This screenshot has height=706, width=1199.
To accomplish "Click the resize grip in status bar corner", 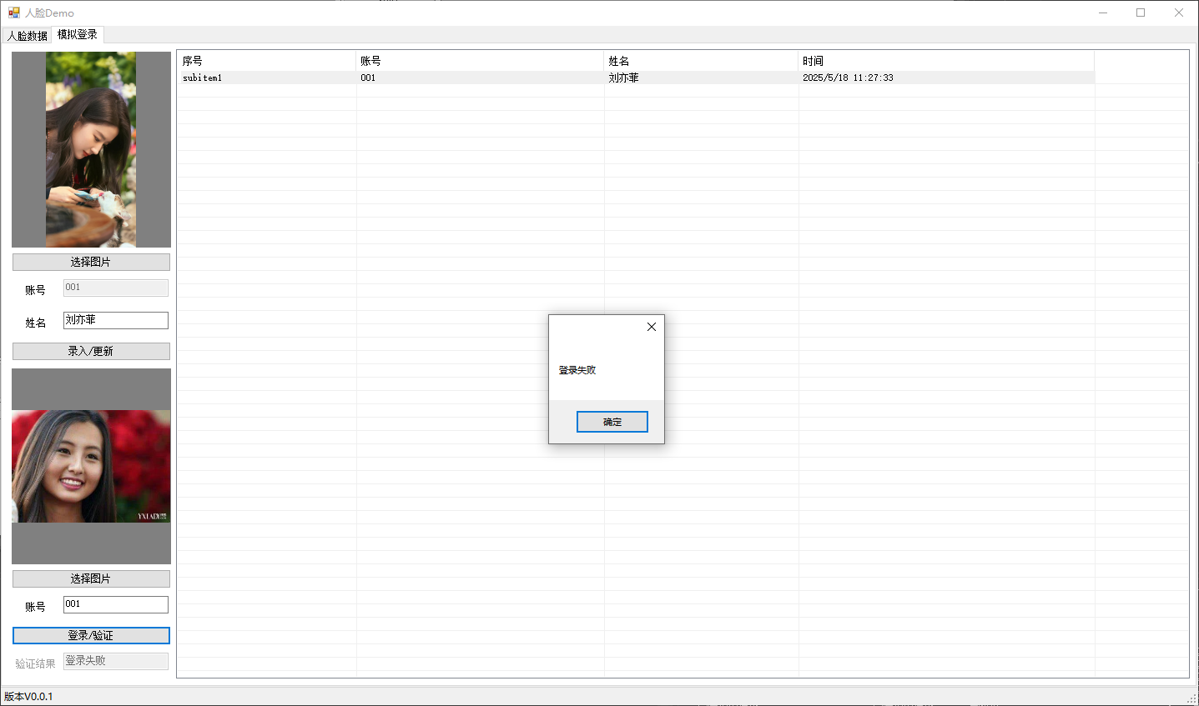I will [1191, 698].
